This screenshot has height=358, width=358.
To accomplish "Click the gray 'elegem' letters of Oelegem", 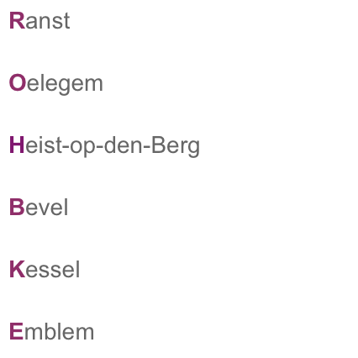I will pyautogui.click(x=65, y=85).
